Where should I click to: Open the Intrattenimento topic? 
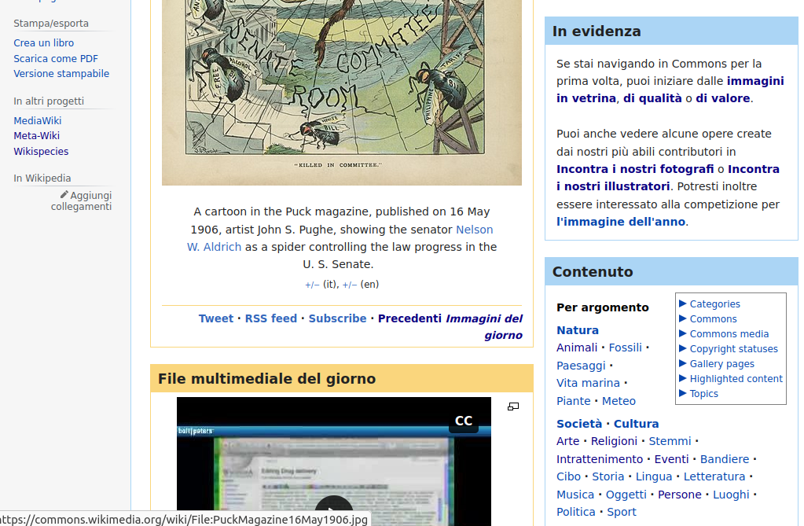tap(600, 458)
